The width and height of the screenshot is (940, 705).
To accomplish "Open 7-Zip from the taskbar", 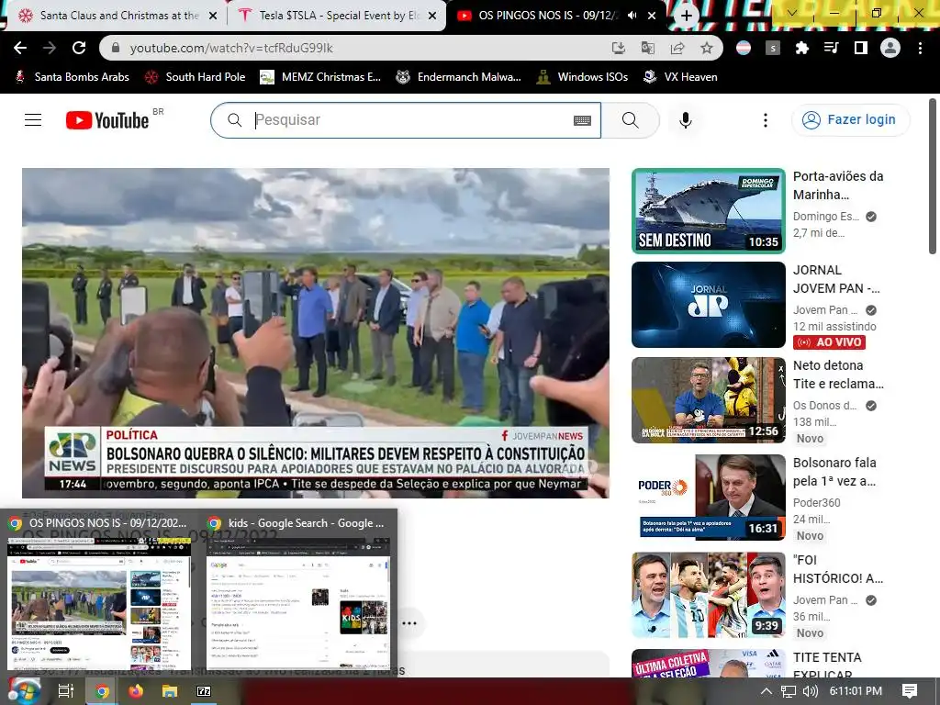I will [x=204, y=691].
